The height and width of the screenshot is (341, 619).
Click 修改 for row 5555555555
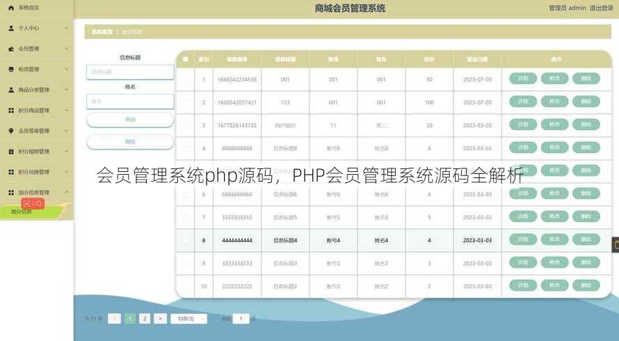point(554,216)
